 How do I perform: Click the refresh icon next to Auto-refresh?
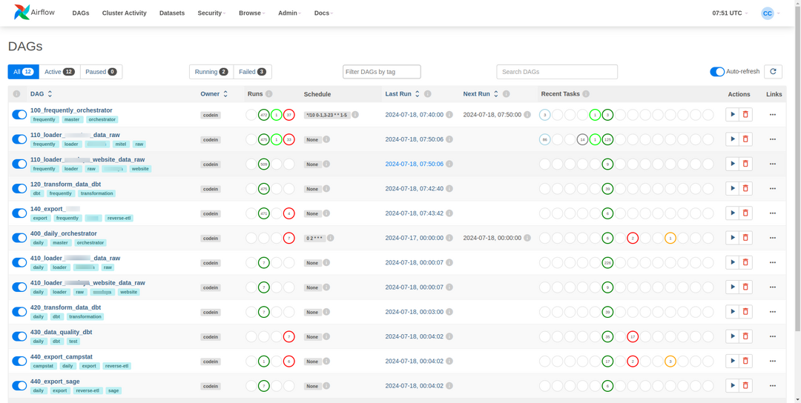click(773, 72)
